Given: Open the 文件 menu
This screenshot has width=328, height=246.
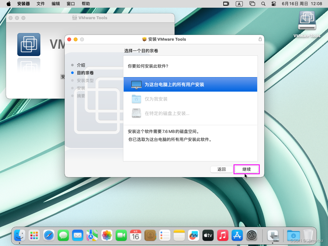Looking at the screenshot, I should click(41, 4).
